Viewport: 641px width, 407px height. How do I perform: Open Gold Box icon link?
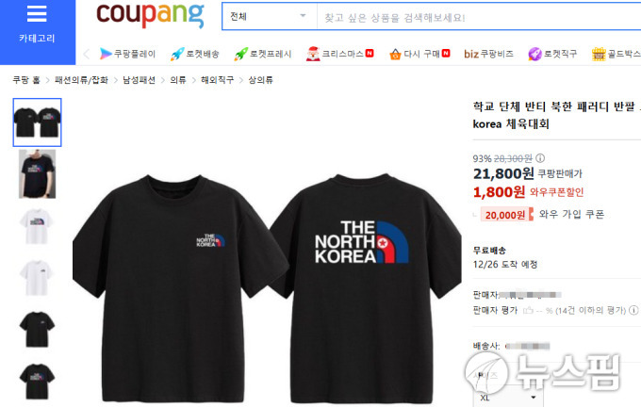599,54
